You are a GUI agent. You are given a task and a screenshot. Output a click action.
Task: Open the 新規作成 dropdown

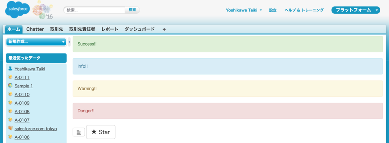coord(36,42)
